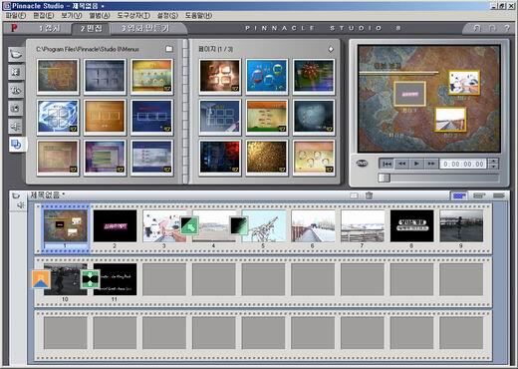Switch to Text list view
The image size is (518, 369).
499,195
